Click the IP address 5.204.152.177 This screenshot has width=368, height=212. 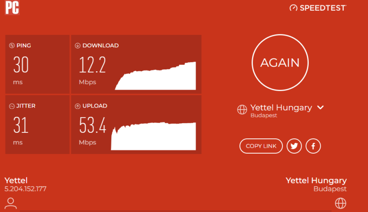click(x=25, y=189)
